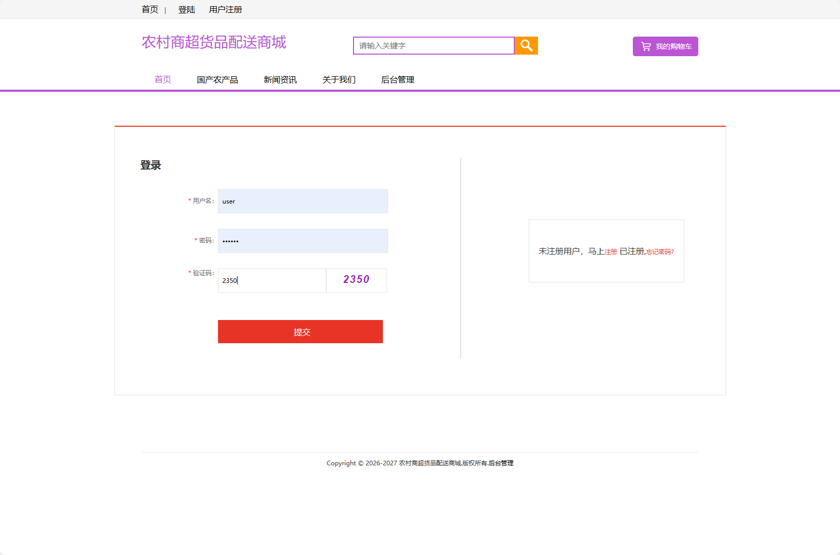Viewport: 840px width, 555px height.
Task: Open my shopping cart via the cart icon
Action: pyautogui.click(x=665, y=46)
